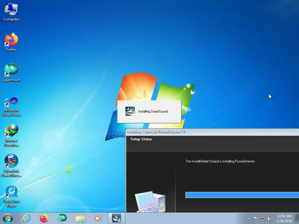Open the clock showing 12:38 AM
This screenshot has width=299, height=224.
(284, 218)
